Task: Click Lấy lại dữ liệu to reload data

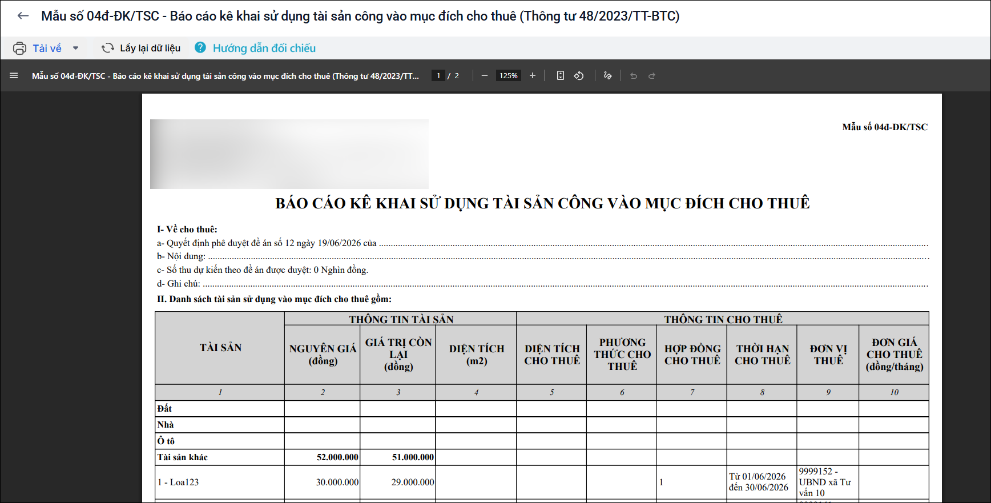Action: tap(150, 48)
